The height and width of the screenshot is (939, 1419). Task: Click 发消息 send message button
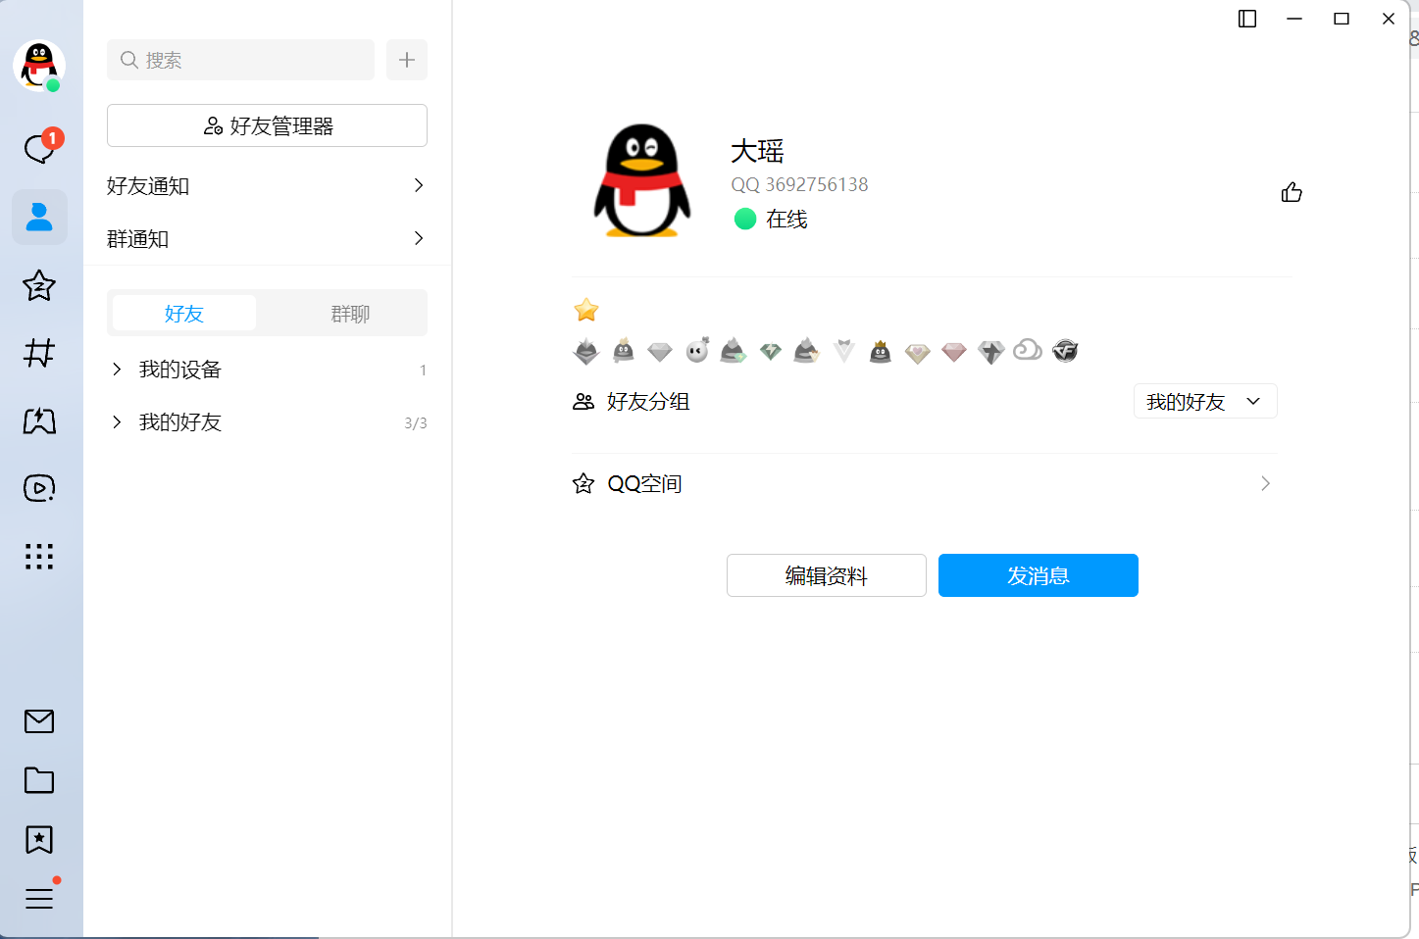coord(1039,575)
